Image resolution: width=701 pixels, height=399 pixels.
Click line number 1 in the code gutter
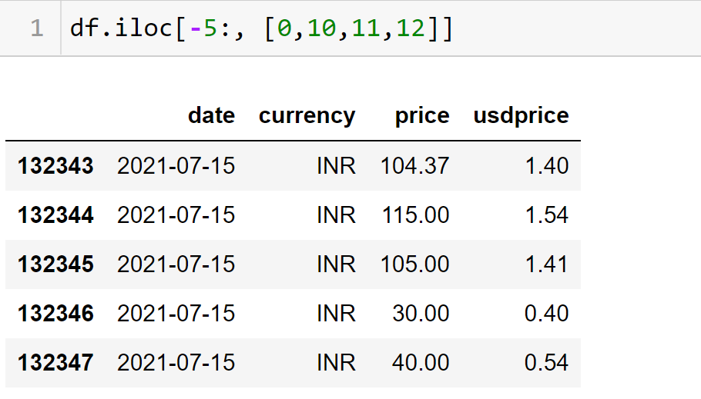pos(36,28)
